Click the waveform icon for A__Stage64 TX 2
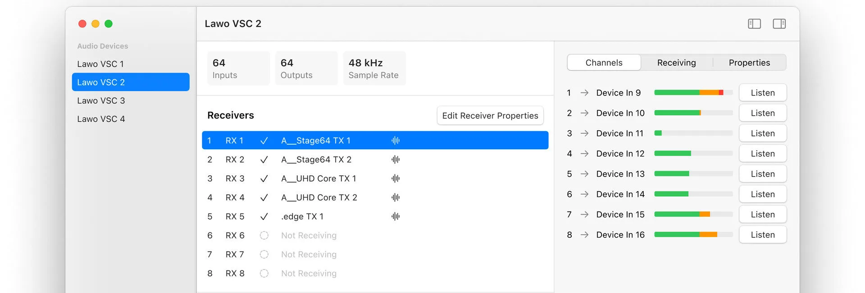Screen dimensions: 865x293 (x=396, y=160)
